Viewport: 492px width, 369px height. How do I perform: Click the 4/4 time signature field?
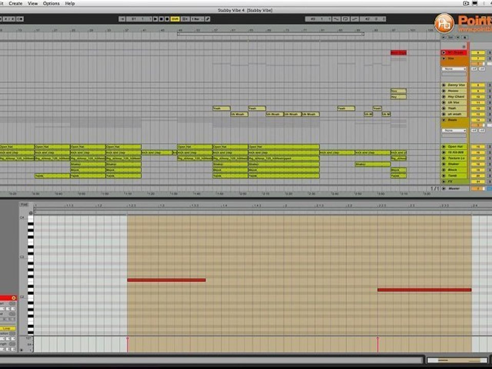9,19
